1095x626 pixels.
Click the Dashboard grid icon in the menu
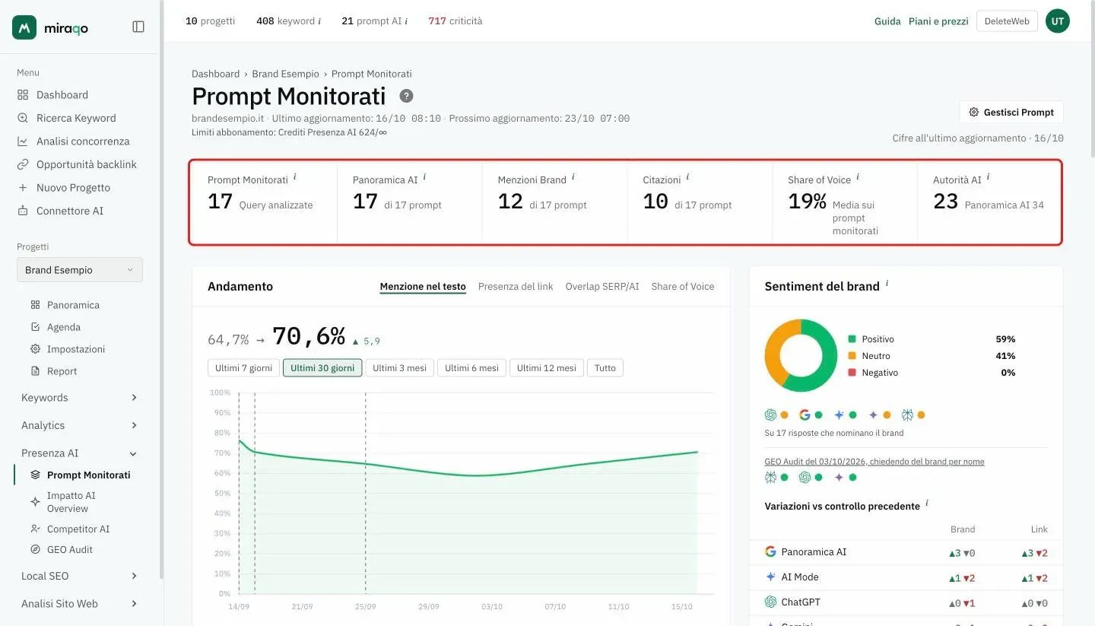(x=23, y=95)
